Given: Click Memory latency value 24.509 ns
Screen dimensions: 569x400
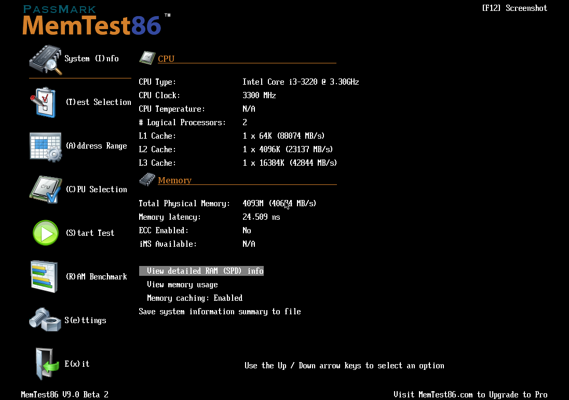Looking at the screenshot, I should 261,217.
